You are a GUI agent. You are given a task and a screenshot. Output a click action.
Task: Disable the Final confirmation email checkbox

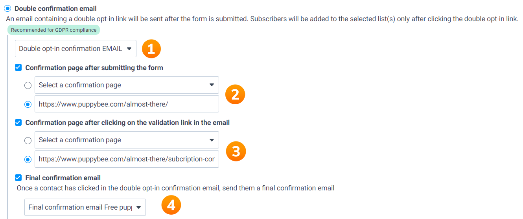coord(18,178)
